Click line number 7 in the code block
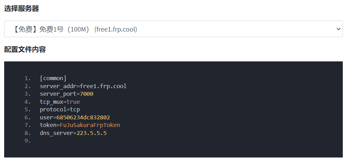 (27, 125)
